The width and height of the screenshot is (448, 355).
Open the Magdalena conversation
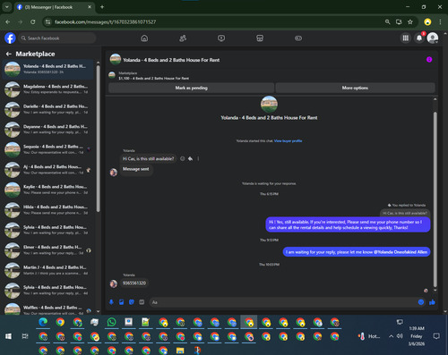point(48,89)
